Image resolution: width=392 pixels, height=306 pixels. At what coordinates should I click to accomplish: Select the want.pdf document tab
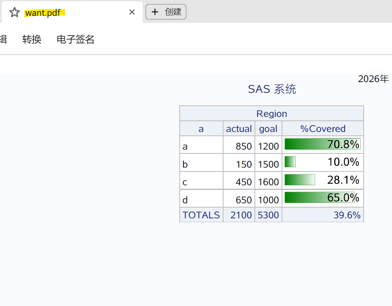tap(72, 12)
